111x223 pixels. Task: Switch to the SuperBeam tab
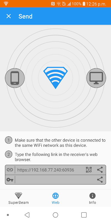19,198
